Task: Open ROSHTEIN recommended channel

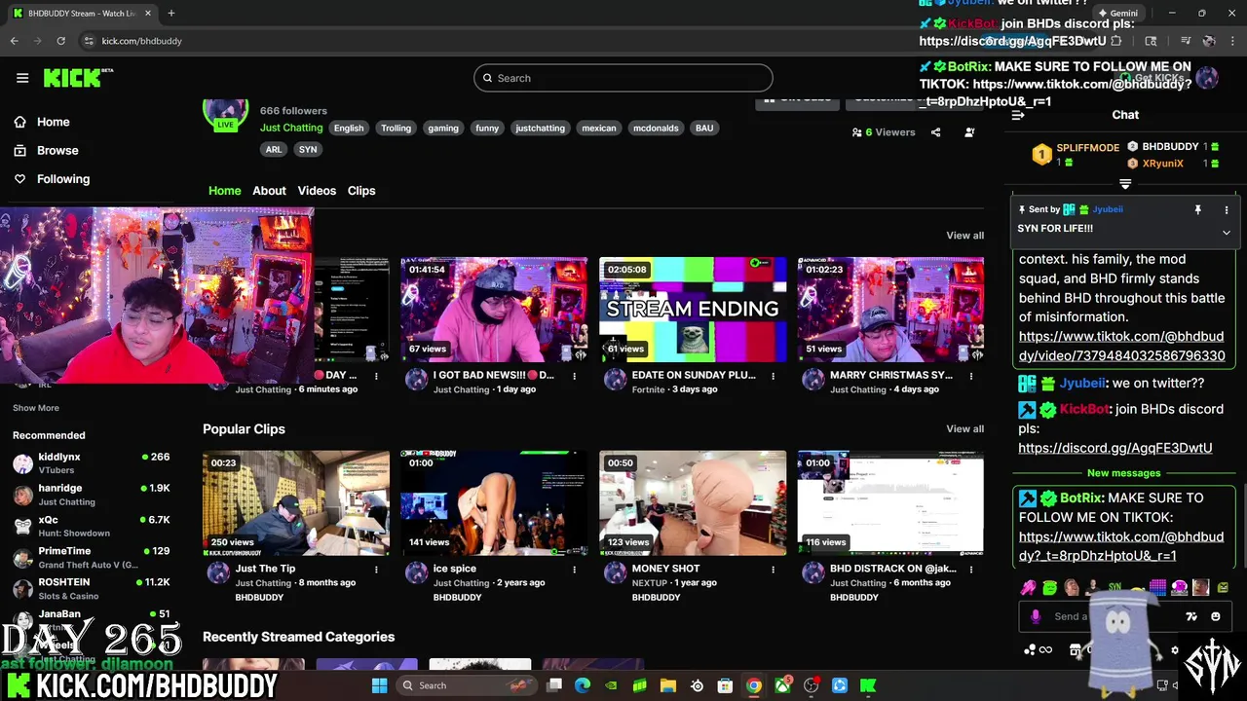Action: click(92, 588)
